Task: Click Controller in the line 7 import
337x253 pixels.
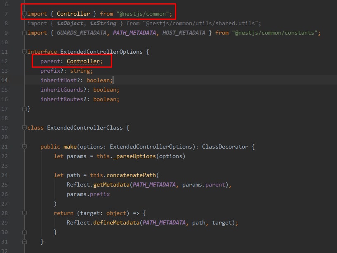Action: point(73,14)
